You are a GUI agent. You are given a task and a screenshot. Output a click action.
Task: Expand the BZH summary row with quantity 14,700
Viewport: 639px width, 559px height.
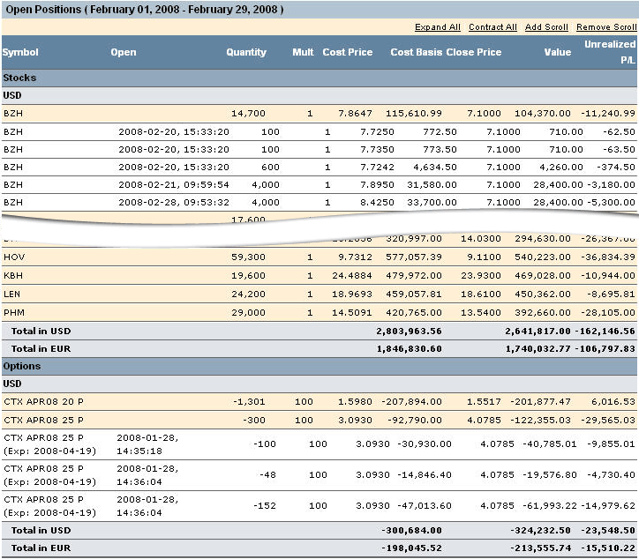coord(319,114)
